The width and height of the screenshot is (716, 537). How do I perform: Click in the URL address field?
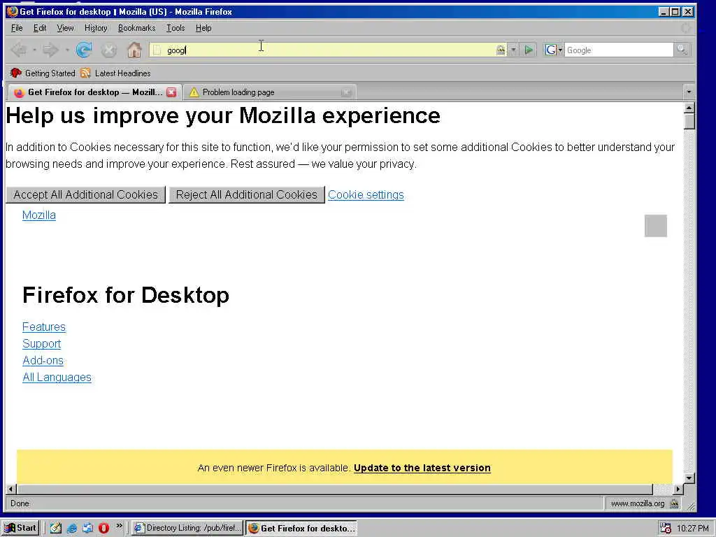pyautogui.click(x=329, y=50)
